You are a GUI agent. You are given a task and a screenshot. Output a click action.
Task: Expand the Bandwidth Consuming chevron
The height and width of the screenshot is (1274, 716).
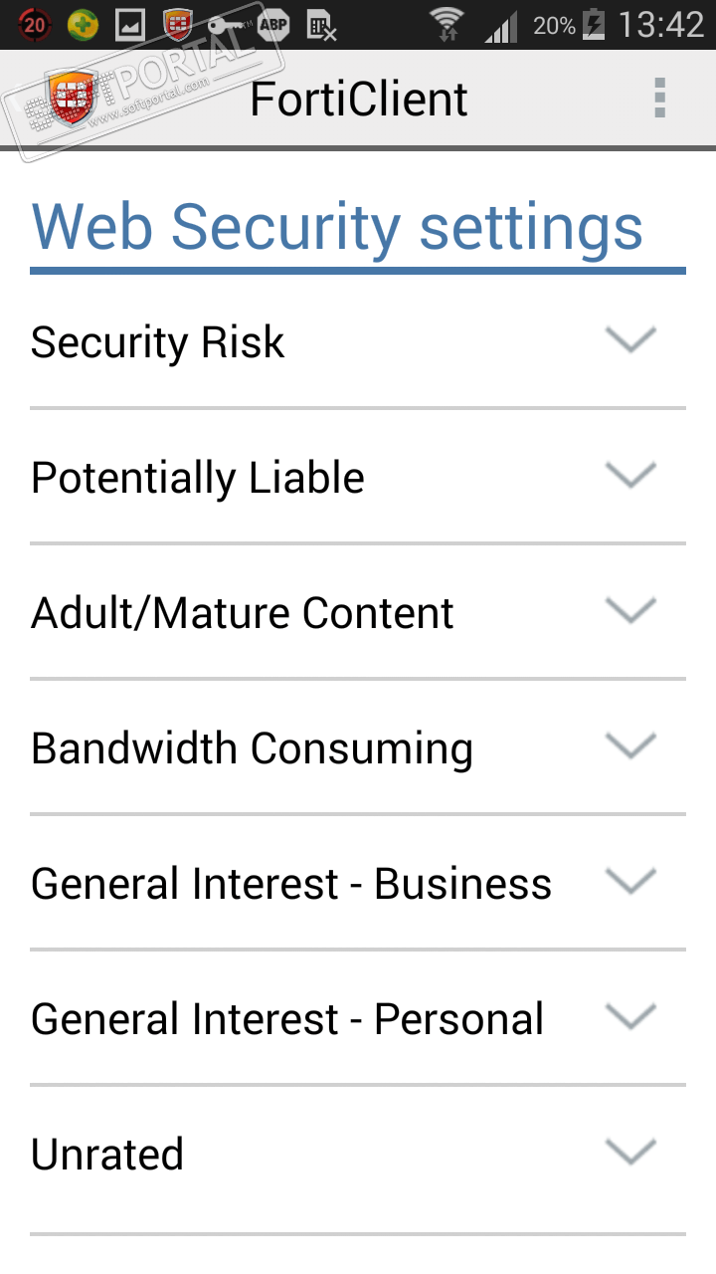630,746
